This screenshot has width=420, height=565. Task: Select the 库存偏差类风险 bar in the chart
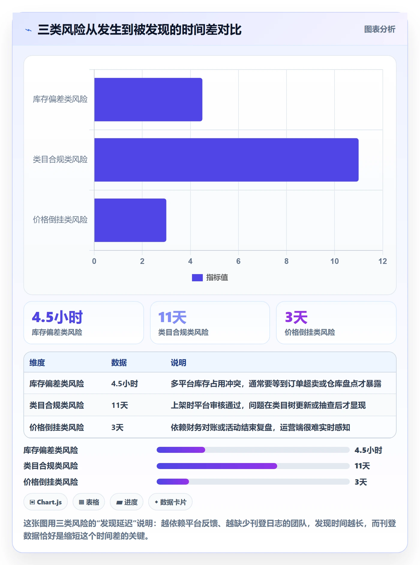[148, 100]
